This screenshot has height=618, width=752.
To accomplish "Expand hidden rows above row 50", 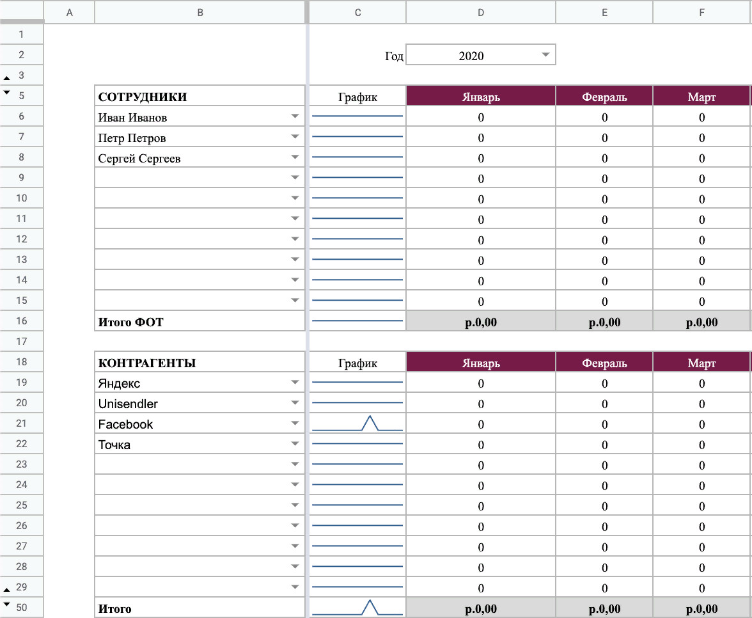I will (x=6, y=604).
